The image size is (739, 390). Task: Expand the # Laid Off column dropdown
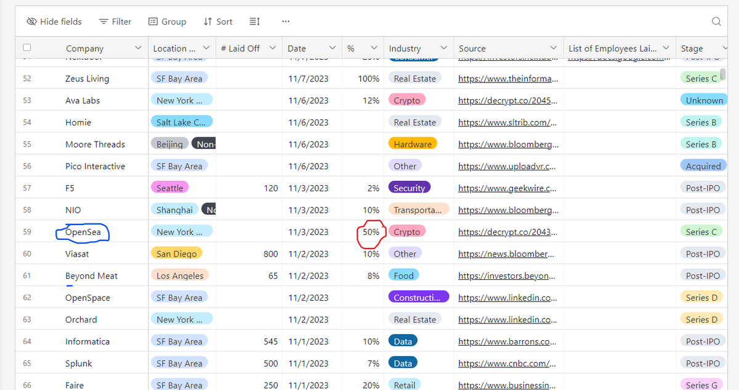[x=272, y=48]
